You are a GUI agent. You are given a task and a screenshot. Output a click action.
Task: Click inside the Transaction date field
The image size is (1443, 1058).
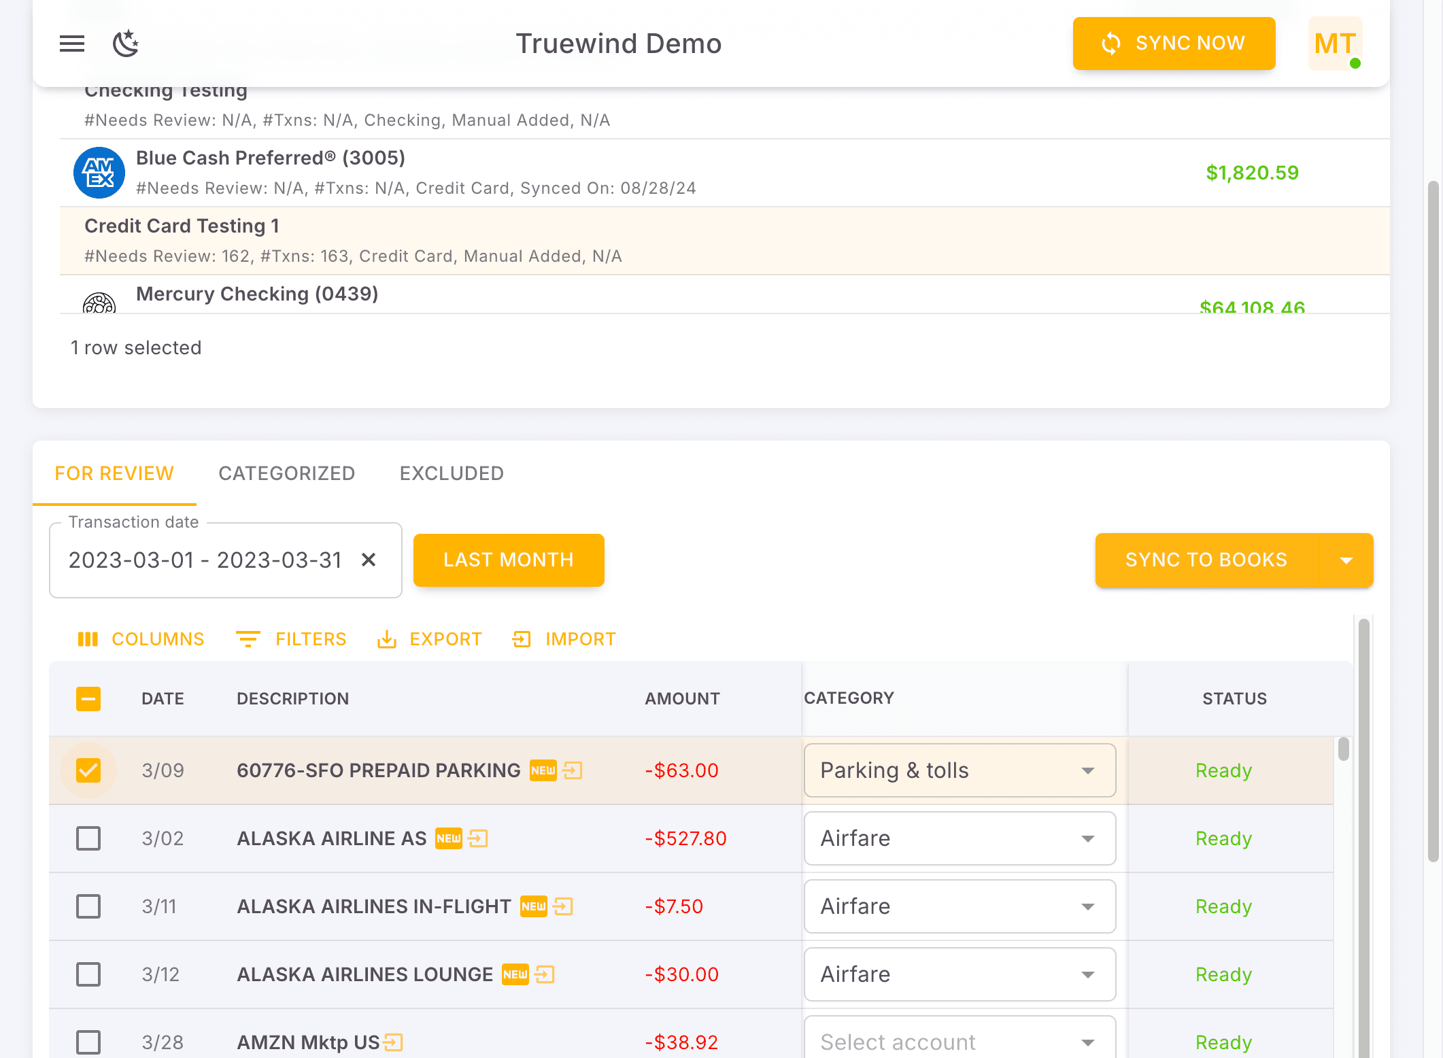click(x=204, y=560)
